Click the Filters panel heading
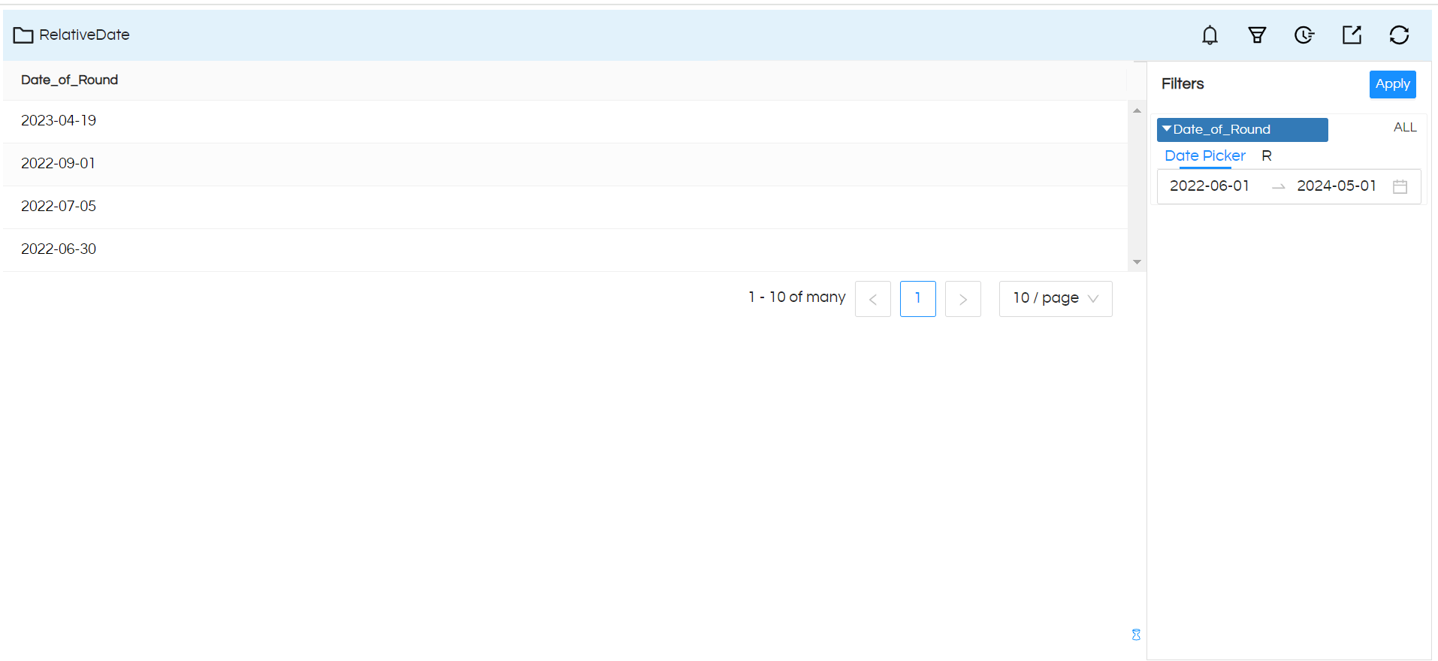Viewport: 1438px width, 661px height. click(x=1183, y=84)
